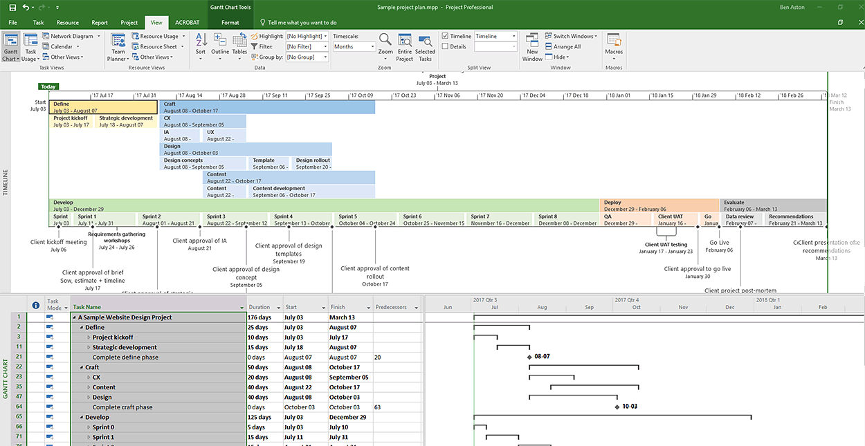
Task: Expand the Content task row
Action: [89, 387]
